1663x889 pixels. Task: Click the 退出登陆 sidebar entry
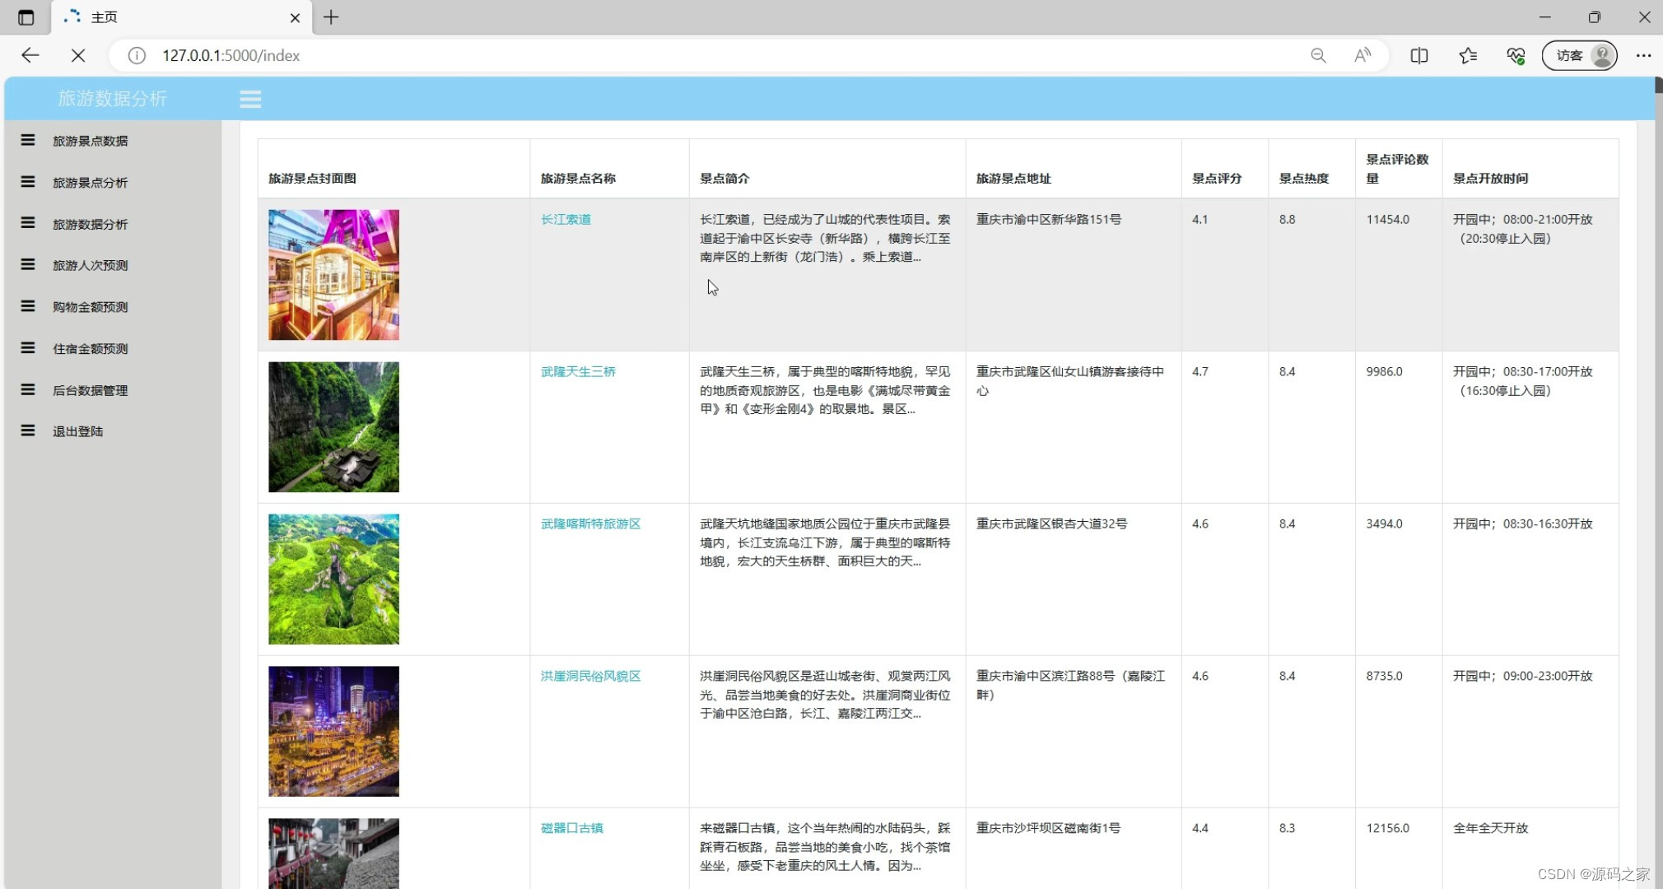tap(77, 431)
